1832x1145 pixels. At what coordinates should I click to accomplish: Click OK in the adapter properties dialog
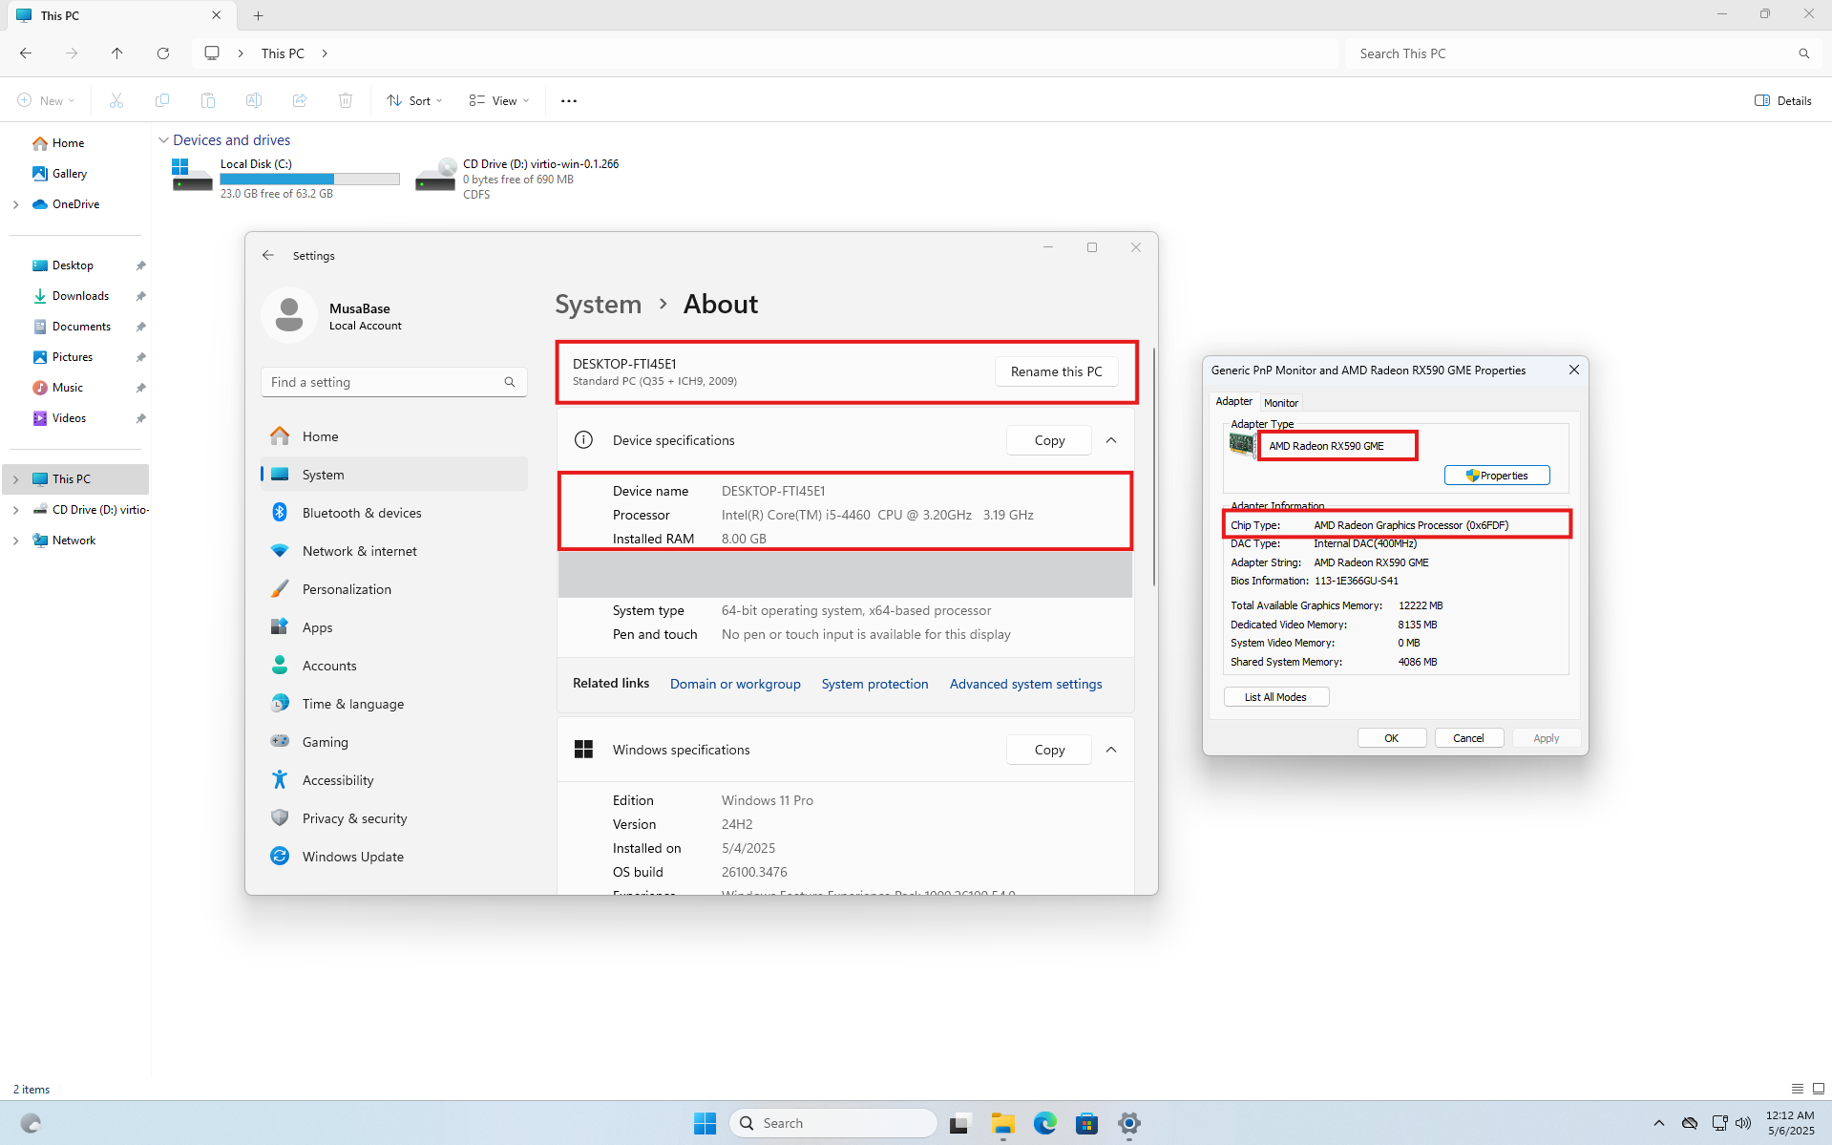click(x=1392, y=738)
